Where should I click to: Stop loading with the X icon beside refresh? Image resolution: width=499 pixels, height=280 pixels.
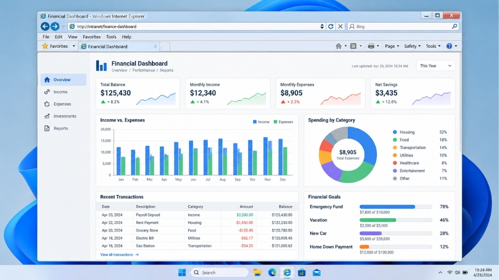tap(340, 26)
